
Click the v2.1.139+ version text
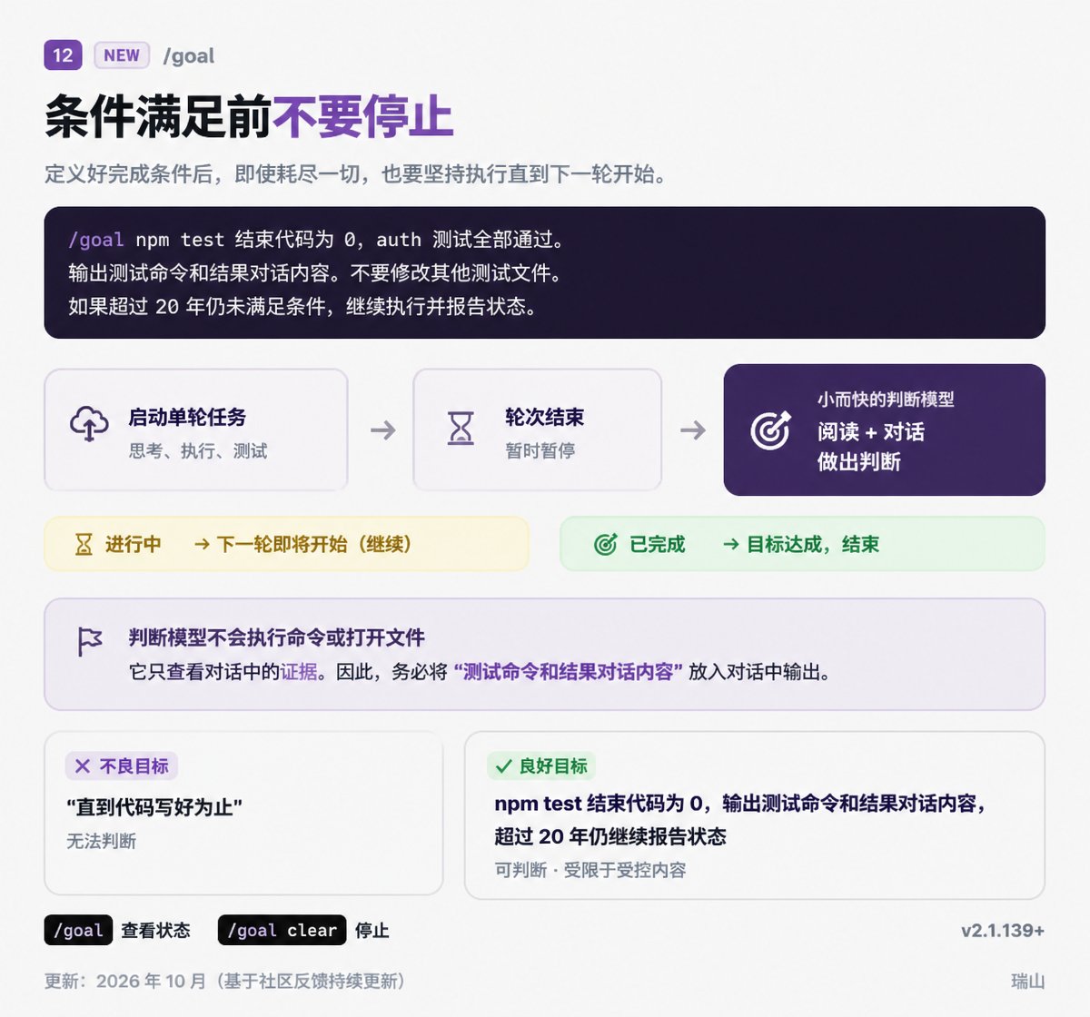pyautogui.click(x=1003, y=931)
